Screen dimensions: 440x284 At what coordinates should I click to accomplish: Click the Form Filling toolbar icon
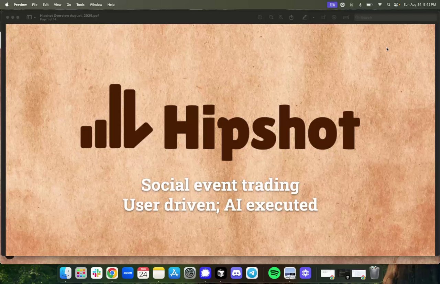click(346, 17)
